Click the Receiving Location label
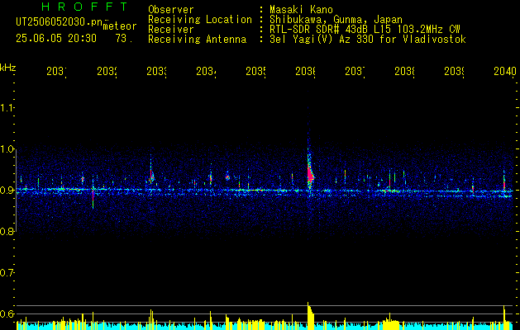The width and height of the screenshot is (520, 330). pos(200,20)
